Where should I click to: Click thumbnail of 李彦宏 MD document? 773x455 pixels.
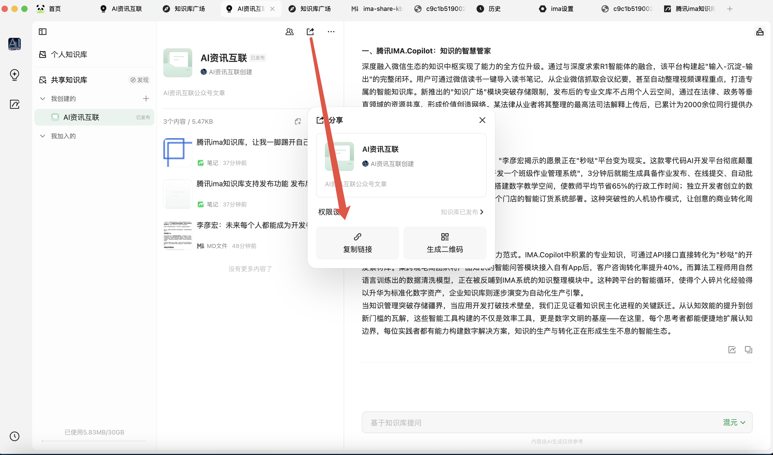coord(178,236)
